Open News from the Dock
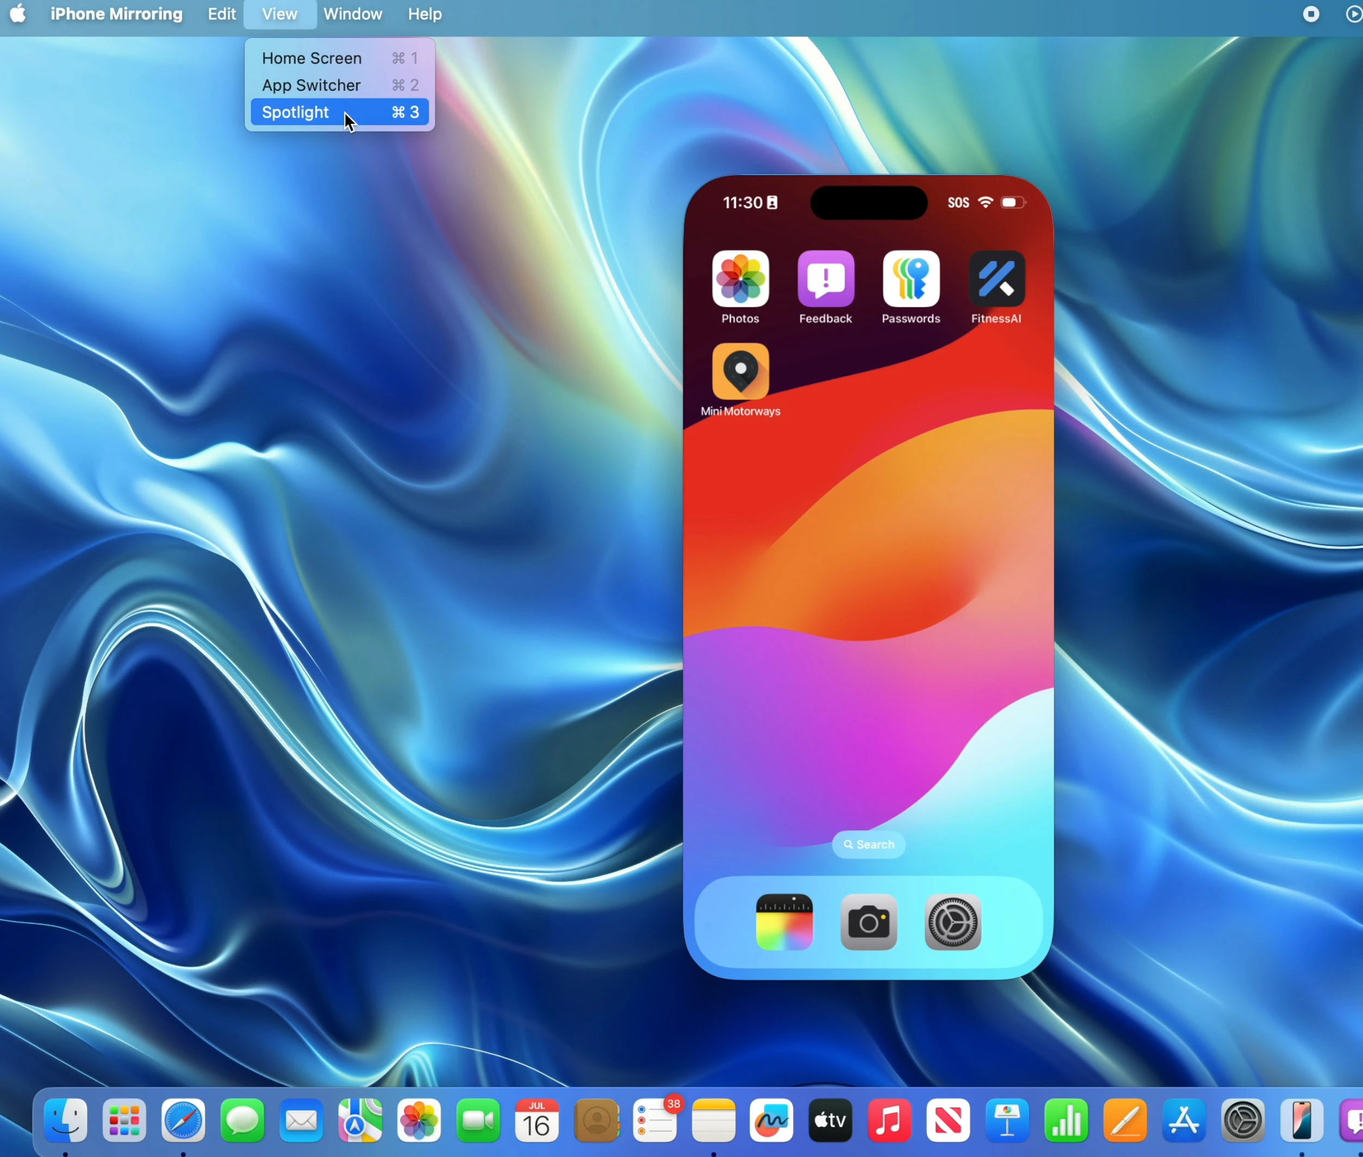The width and height of the screenshot is (1363, 1157). pyautogui.click(x=948, y=1120)
